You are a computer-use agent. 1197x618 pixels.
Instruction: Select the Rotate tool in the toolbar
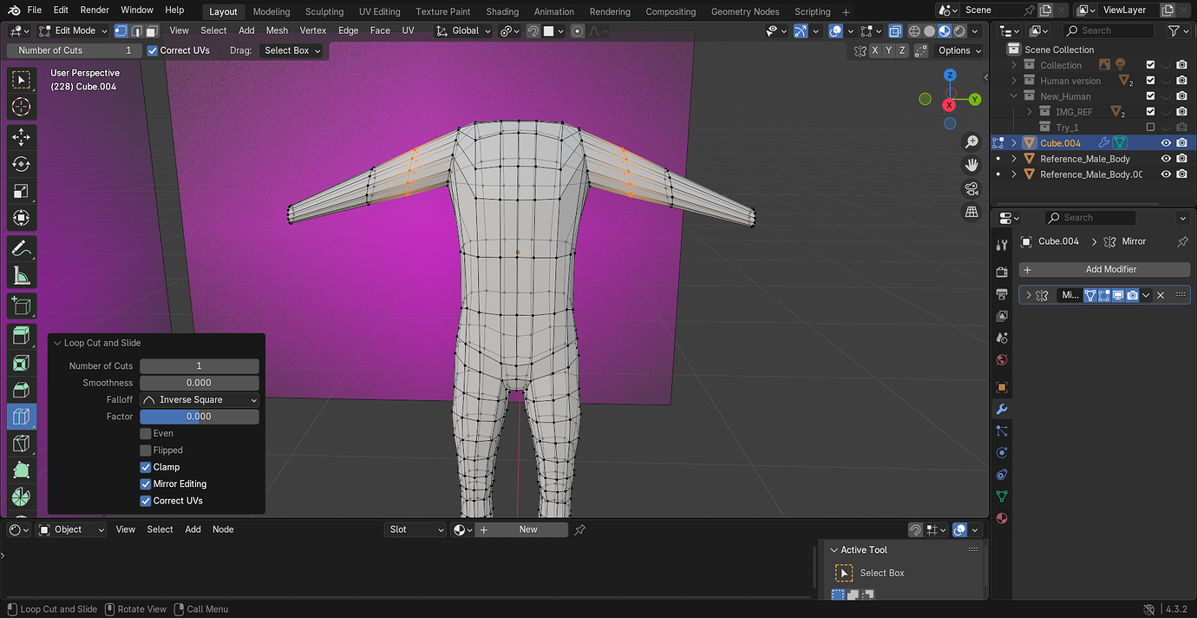[21, 164]
